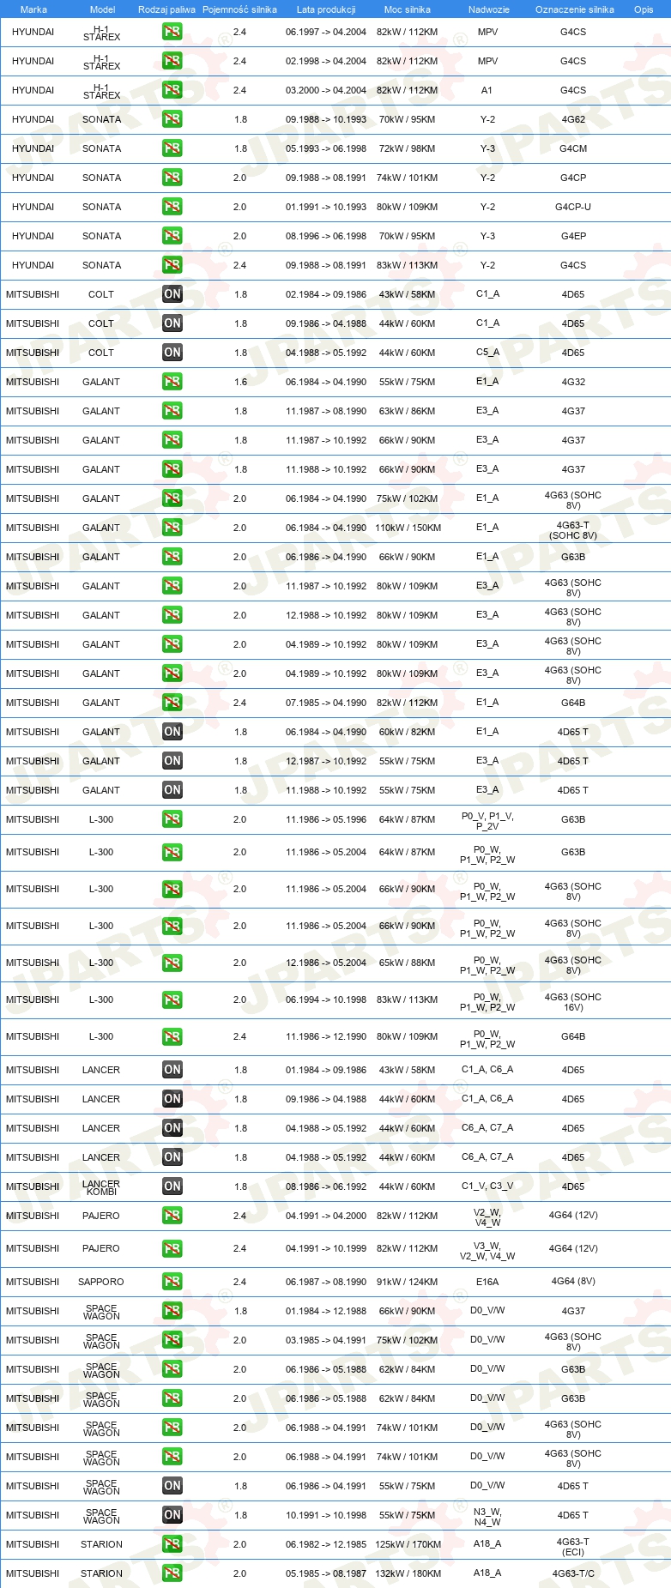Click petrol icon in Sonata G4CP 74kW row
Screen dimensions: 671x1588
[x=172, y=178]
